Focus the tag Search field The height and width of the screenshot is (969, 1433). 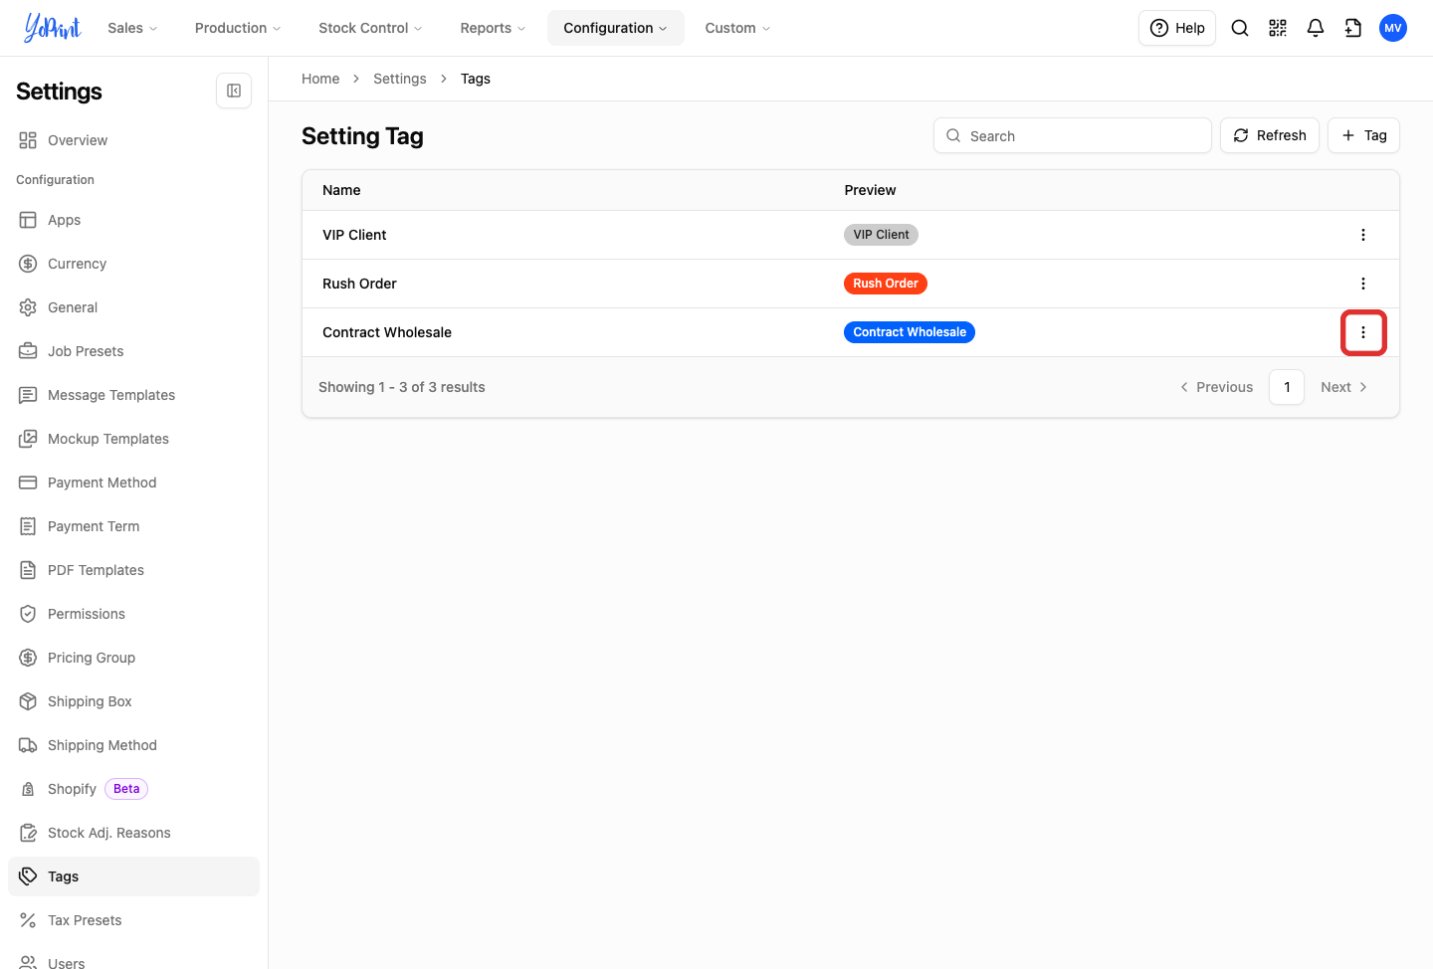pos(1073,135)
